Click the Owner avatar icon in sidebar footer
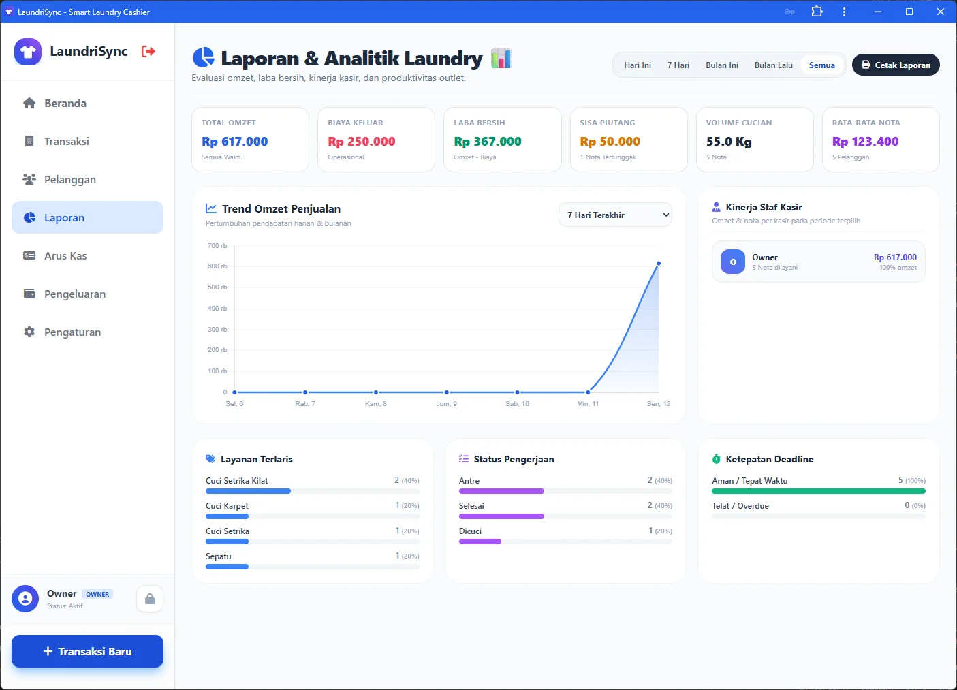 click(x=25, y=599)
